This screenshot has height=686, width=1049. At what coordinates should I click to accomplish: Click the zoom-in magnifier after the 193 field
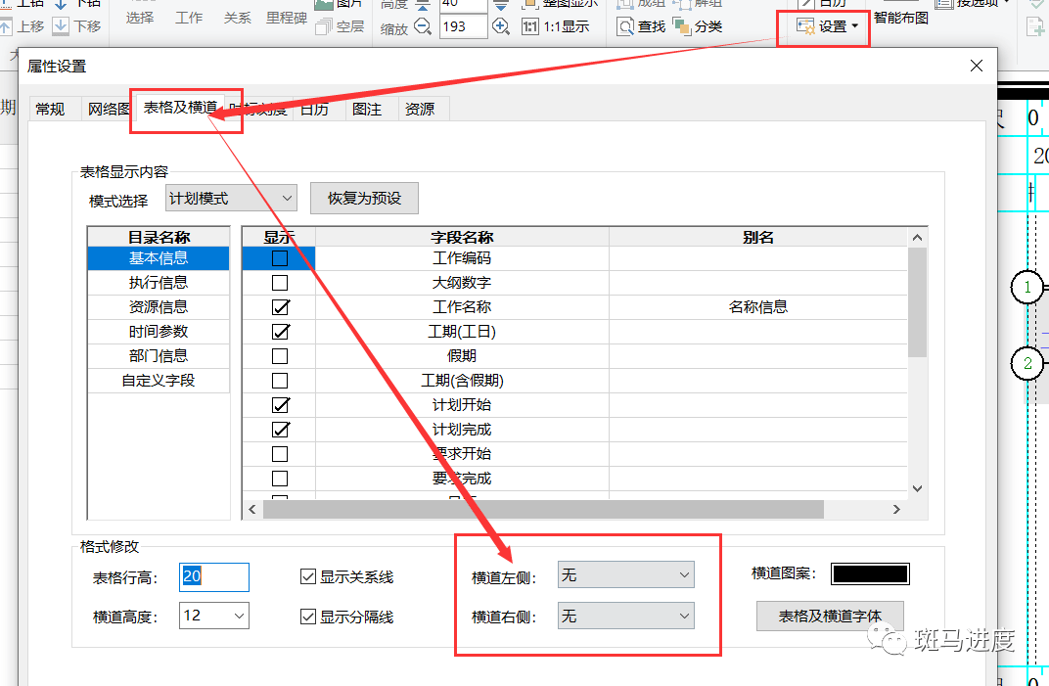(500, 26)
